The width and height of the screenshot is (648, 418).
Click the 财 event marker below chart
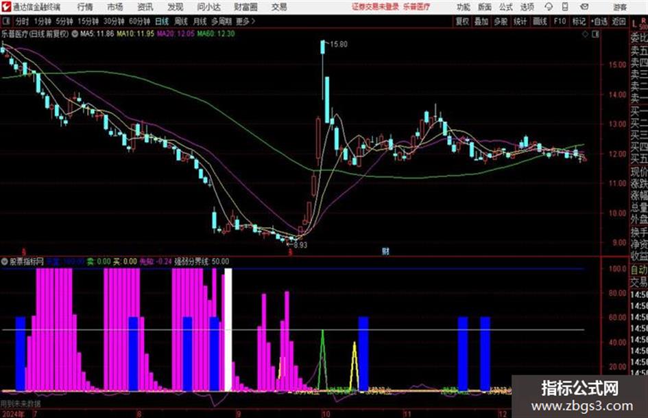tap(385, 251)
